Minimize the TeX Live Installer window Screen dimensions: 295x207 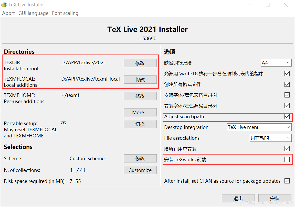(x=250, y=5)
